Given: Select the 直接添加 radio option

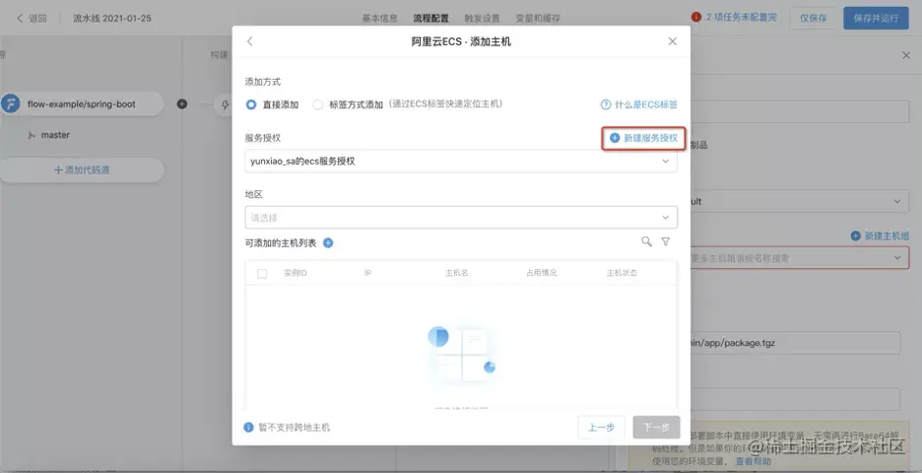Looking at the screenshot, I should [251, 104].
